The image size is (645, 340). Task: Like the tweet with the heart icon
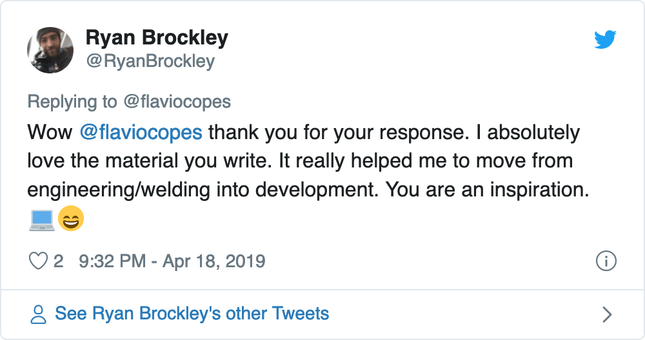pyautogui.click(x=39, y=261)
